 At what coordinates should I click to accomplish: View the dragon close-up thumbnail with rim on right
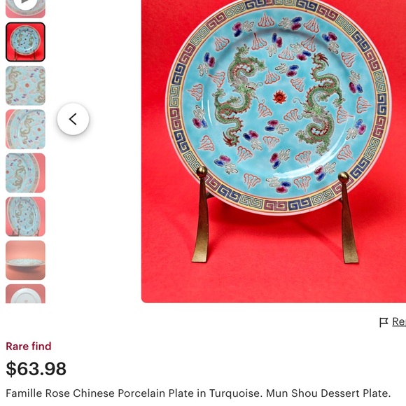coord(25,173)
